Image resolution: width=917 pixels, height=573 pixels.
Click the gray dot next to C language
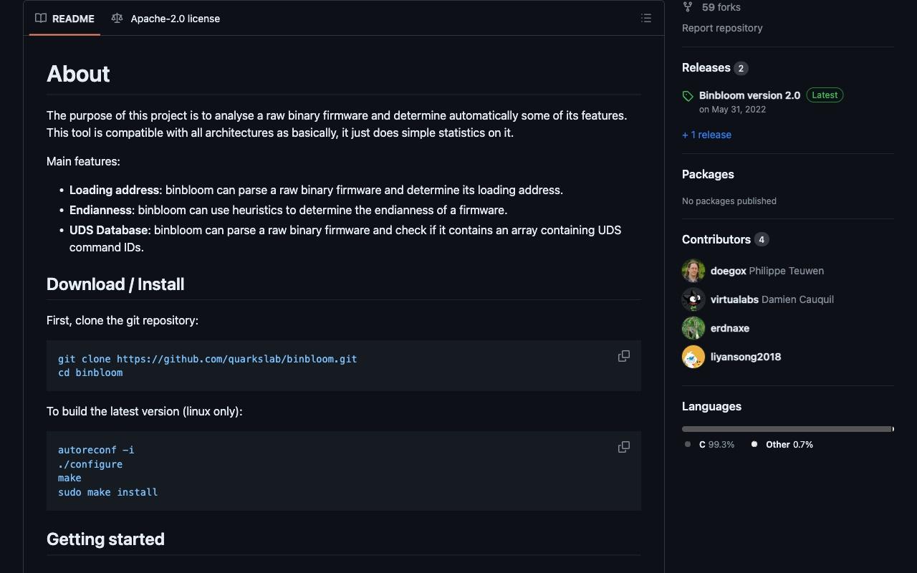coord(688,444)
